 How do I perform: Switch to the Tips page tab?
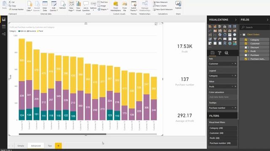point(50,146)
